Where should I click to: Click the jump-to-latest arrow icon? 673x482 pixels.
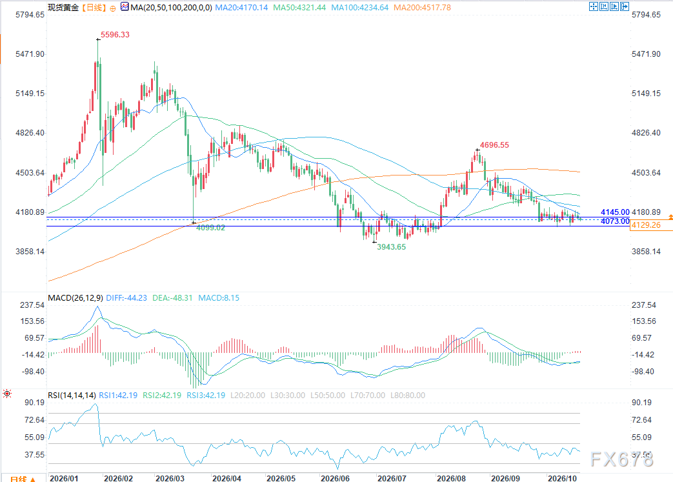click(625, 6)
